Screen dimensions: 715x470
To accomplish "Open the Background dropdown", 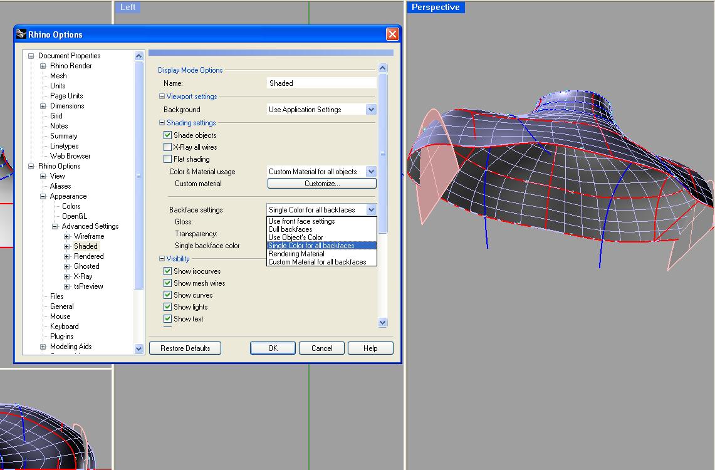I will point(371,110).
